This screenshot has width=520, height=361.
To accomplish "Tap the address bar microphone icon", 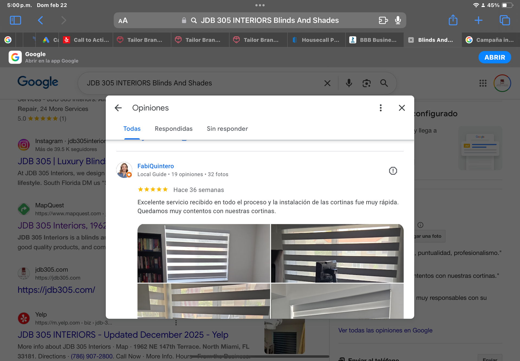I will [x=398, y=20].
